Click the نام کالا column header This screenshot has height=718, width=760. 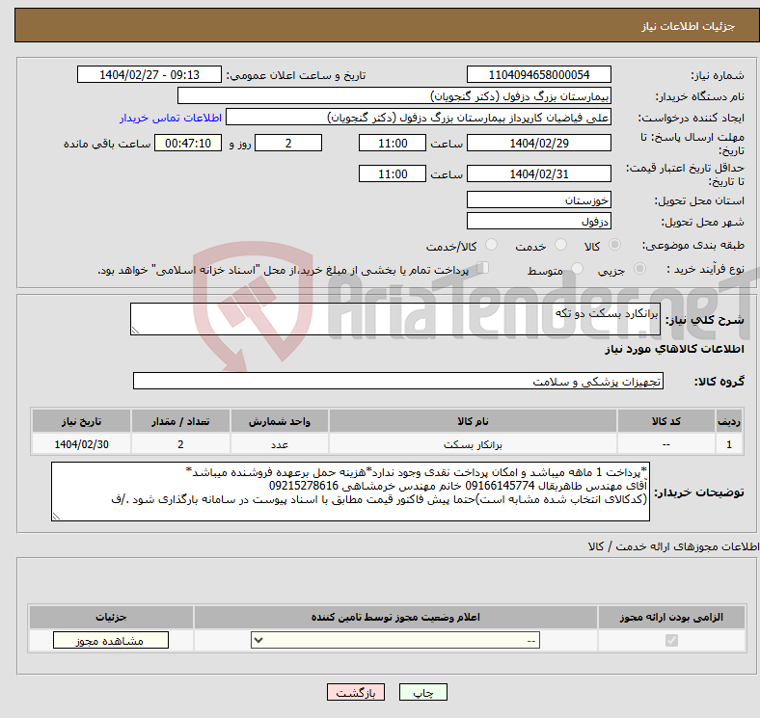473,421
